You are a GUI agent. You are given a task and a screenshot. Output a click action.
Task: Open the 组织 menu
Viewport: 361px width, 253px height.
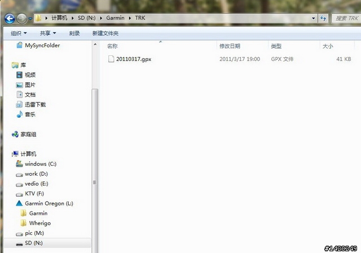19,33
